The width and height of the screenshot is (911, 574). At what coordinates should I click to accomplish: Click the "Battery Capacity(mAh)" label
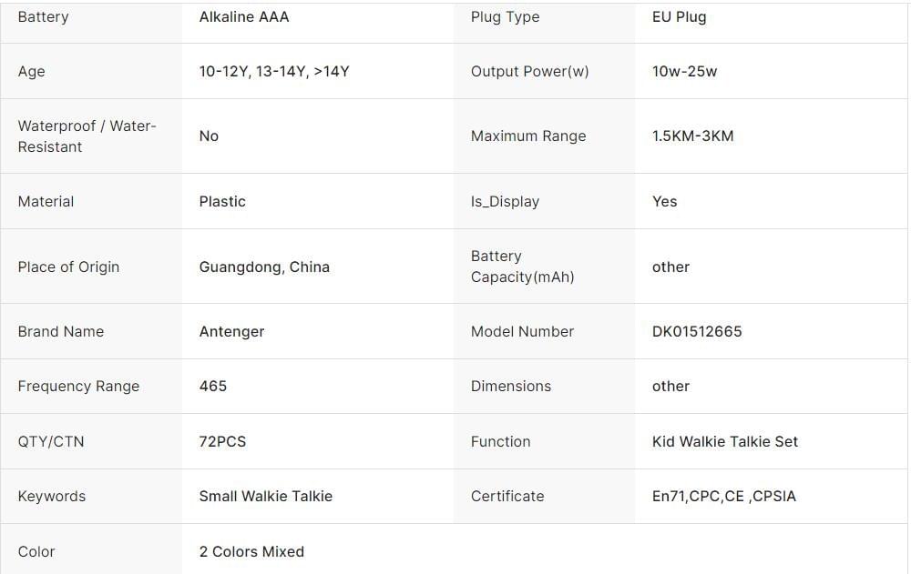pos(522,267)
